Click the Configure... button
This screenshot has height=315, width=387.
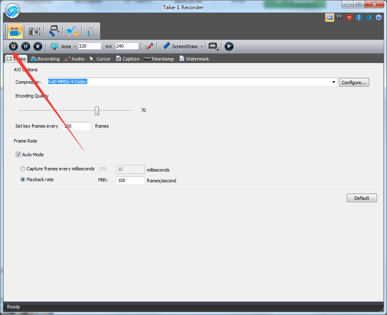pyautogui.click(x=354, y=82)
